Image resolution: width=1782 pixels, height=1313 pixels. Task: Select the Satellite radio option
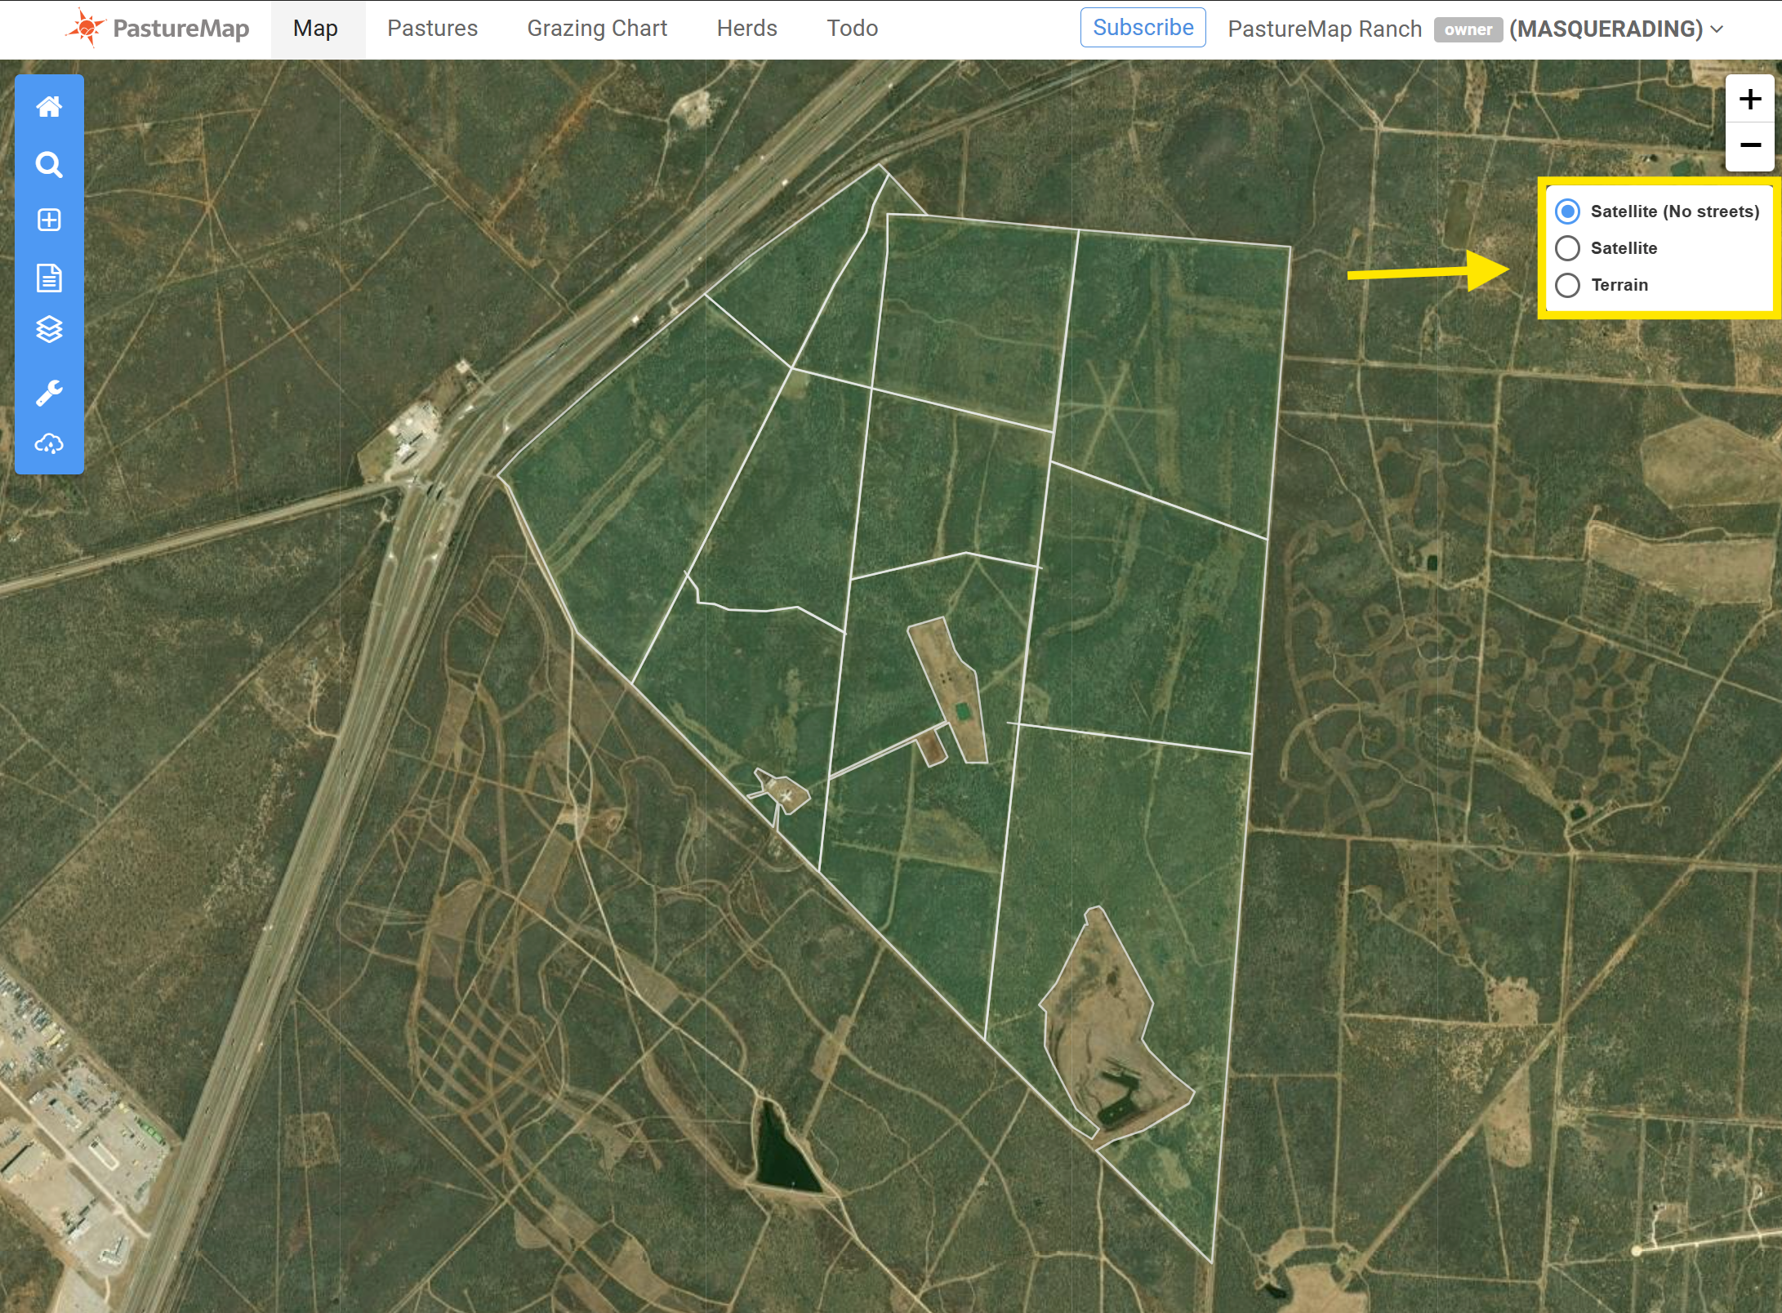click(x=1567, y=248)
